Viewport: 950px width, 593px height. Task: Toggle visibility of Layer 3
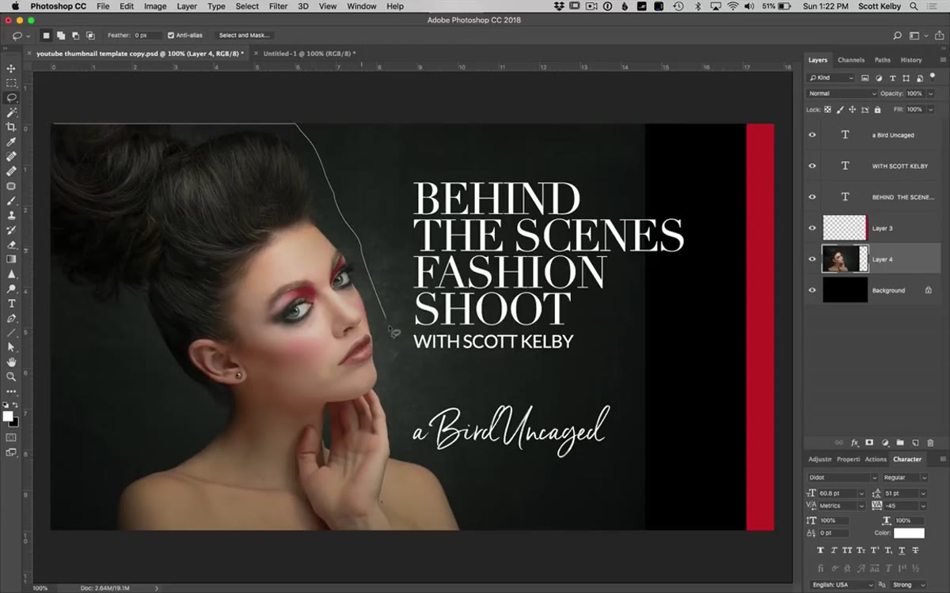(812, 229)
